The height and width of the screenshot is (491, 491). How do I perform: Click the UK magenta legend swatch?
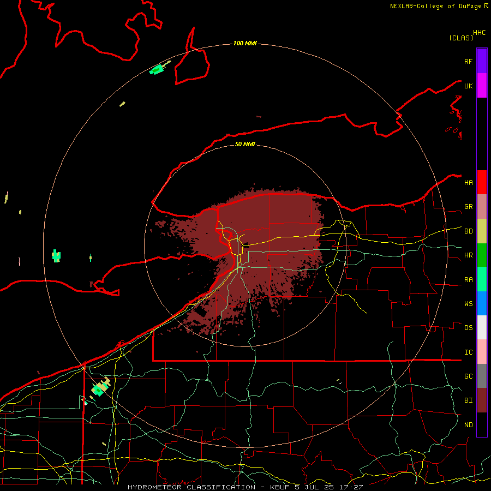click(482, 86)
